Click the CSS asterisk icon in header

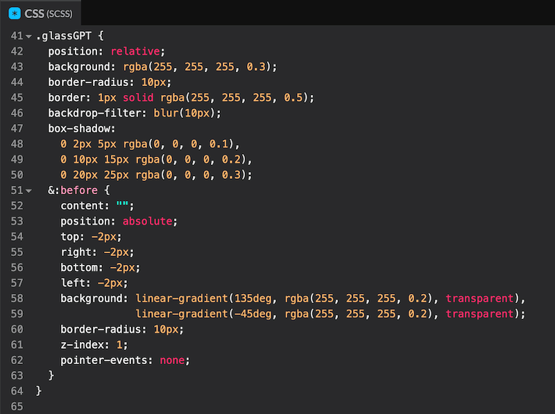pos(15,13)
